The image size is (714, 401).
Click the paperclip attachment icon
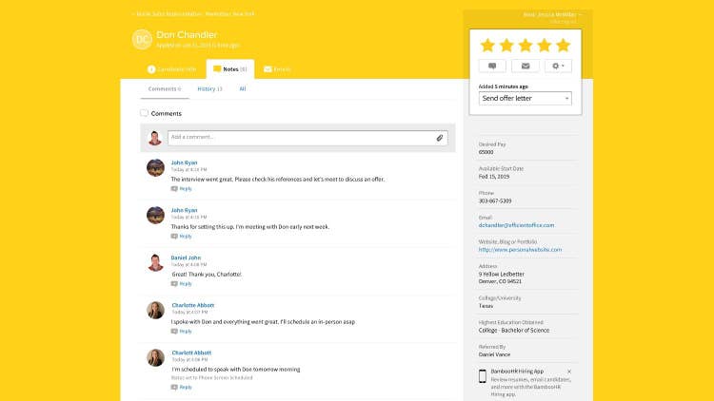pyautogui.click(x=440, y=138)
